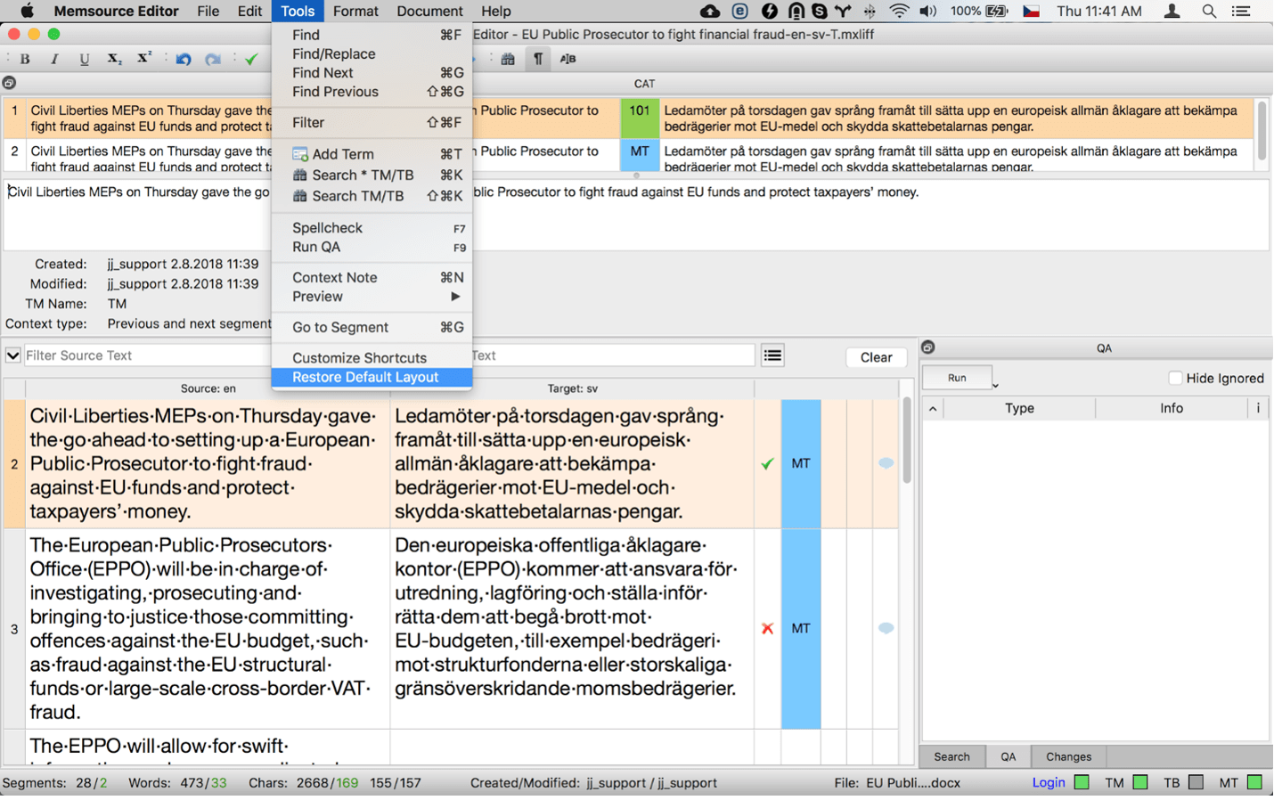Viewport: 1274px width, 800px height.
Task: Toggle the pilcrow hidden-characters icon
Action: pos(538,59)
